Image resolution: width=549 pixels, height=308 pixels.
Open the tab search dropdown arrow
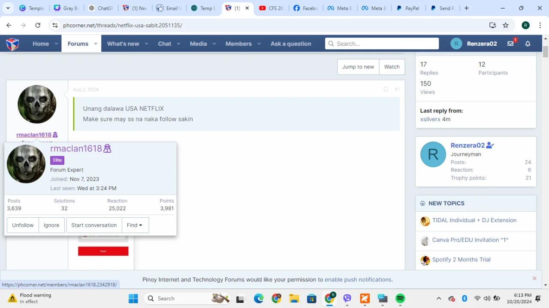pyautogui.click(x=8, y=8)
